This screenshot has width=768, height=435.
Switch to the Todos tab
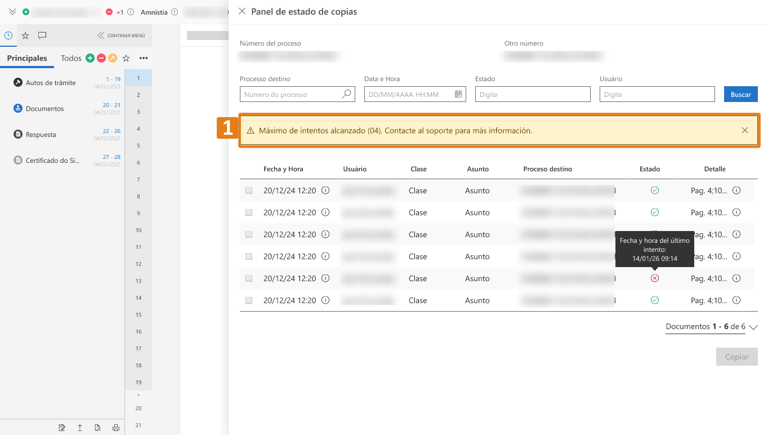click(x=71, y=57)
